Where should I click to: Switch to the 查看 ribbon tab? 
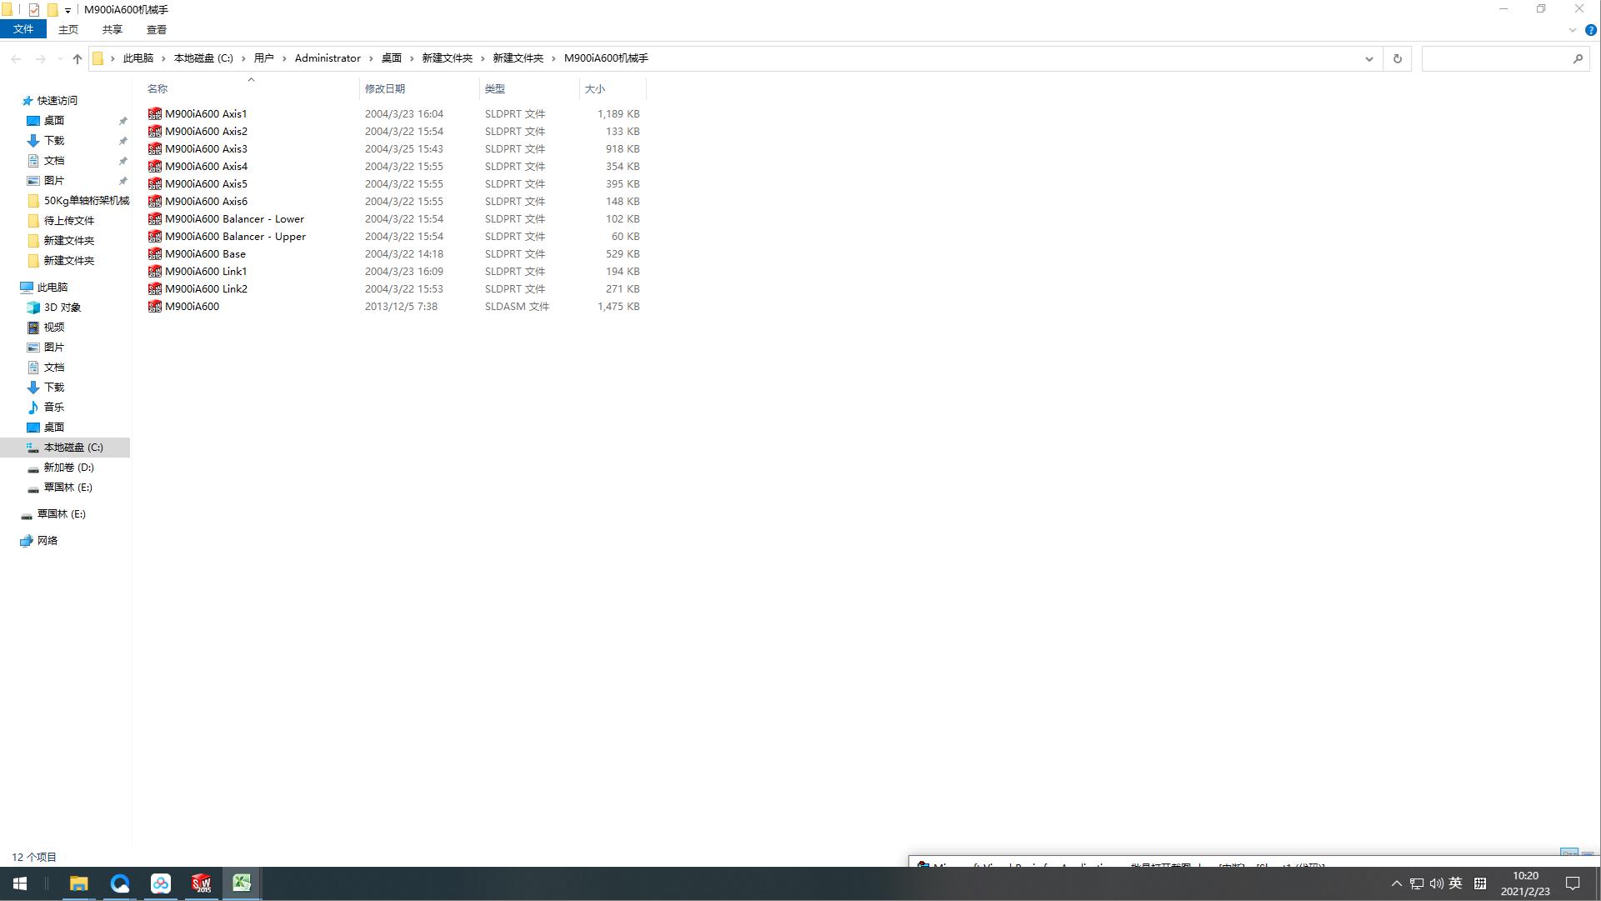(156, 29)
